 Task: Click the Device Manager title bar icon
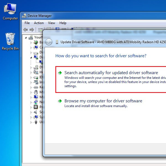tap(24, 16)
